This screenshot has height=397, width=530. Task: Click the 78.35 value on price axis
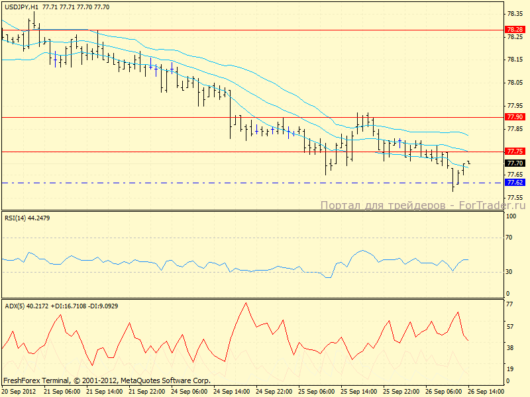(515, 13)
